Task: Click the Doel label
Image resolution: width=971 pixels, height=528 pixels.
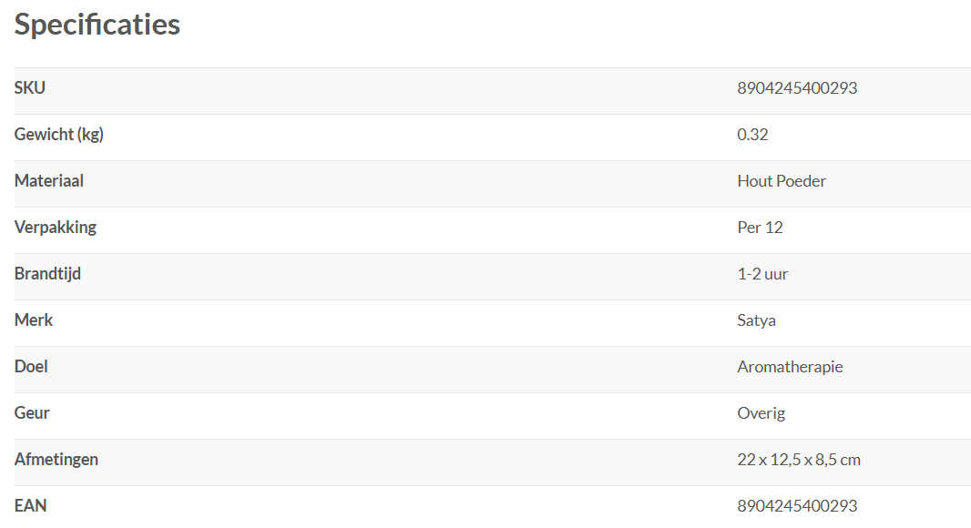Action: (x=31, y=367)
